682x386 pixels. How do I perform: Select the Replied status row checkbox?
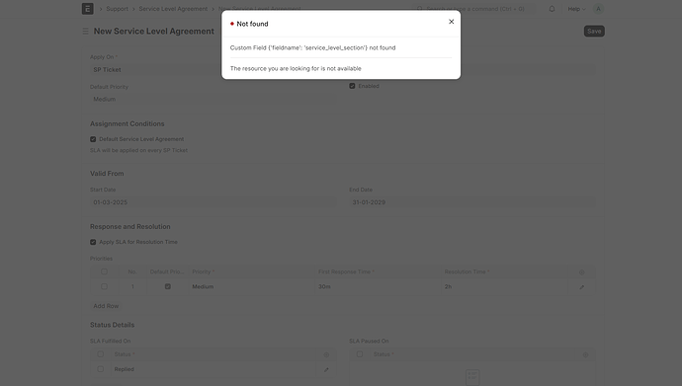(x=101, y=369)
